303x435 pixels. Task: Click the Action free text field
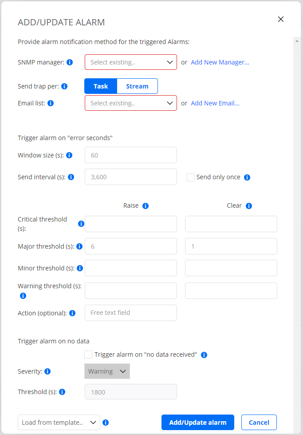click(130, 313)
